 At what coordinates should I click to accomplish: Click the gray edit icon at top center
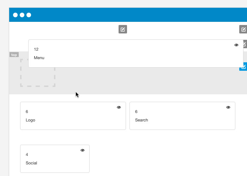coord(122,30)
